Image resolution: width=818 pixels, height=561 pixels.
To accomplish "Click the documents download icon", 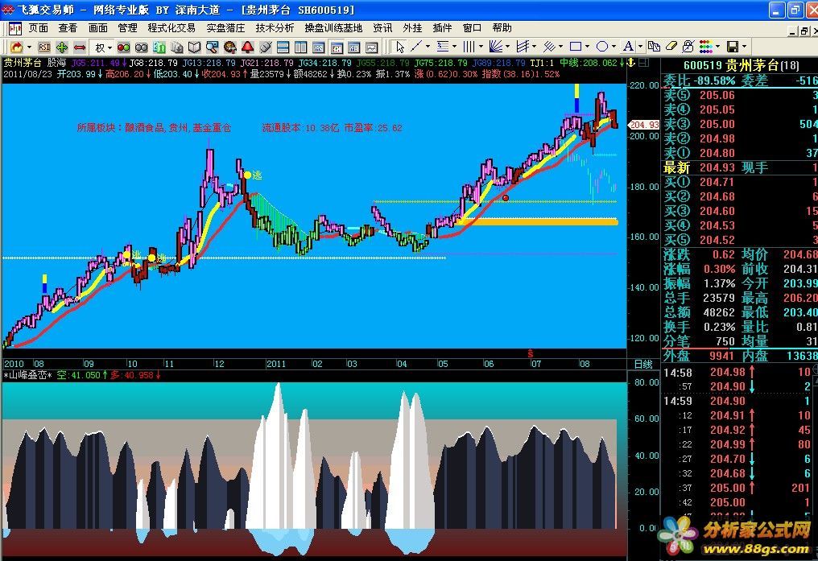I will click(x=177, y=47).
